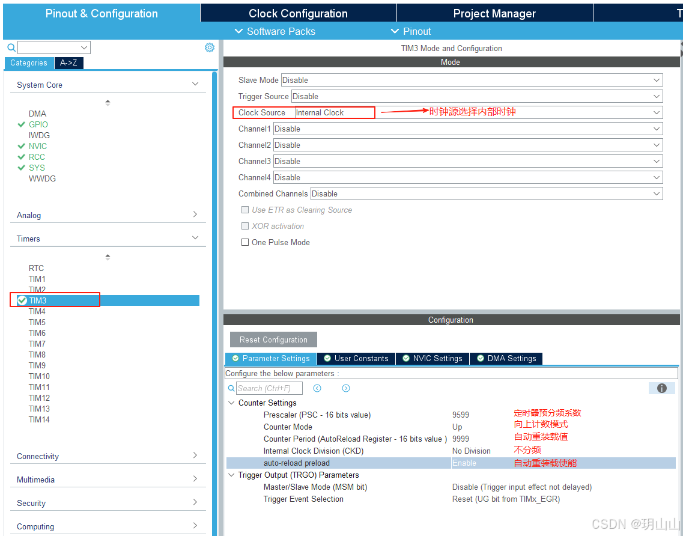Collapse the System Core category

point(195,84)
